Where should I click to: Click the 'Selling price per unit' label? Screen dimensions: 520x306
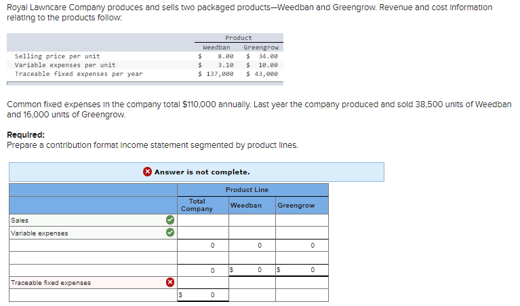pyautogui.click(x=57, y=56)
